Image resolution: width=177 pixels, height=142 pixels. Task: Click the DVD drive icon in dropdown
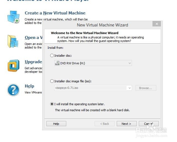(x=57, y=63)
